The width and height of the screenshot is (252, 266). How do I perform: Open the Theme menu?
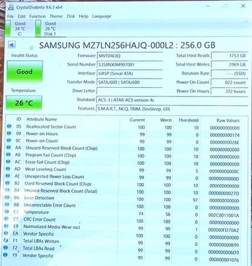pyautogui.click(x=56, y=17)
